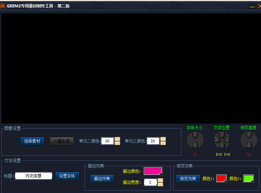Open the pink 描边颜色 color swatch
261x193 pixels.
click(153, 171)
